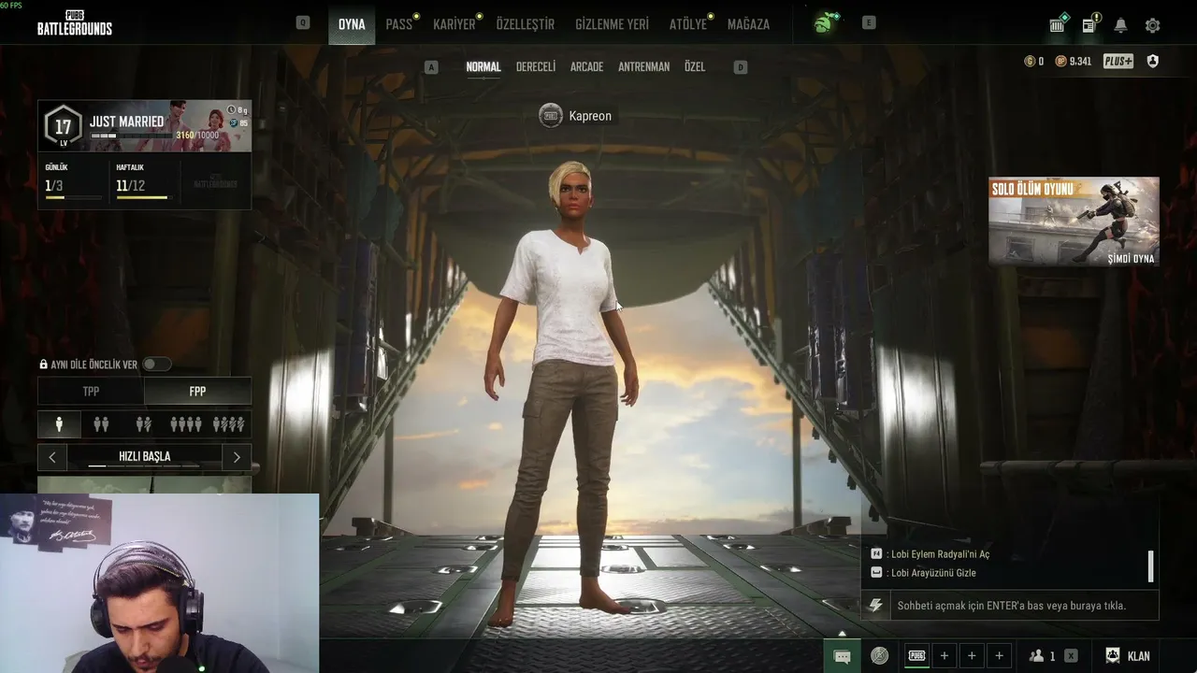Open the ATÖLYE tab
1197x673 pixels.
688,24
